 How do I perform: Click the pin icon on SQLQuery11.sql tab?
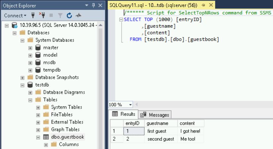[203, 5]
